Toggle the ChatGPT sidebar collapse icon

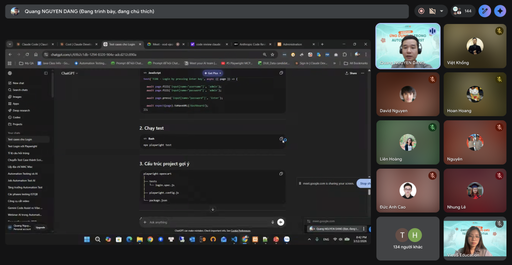pos(45,73)
